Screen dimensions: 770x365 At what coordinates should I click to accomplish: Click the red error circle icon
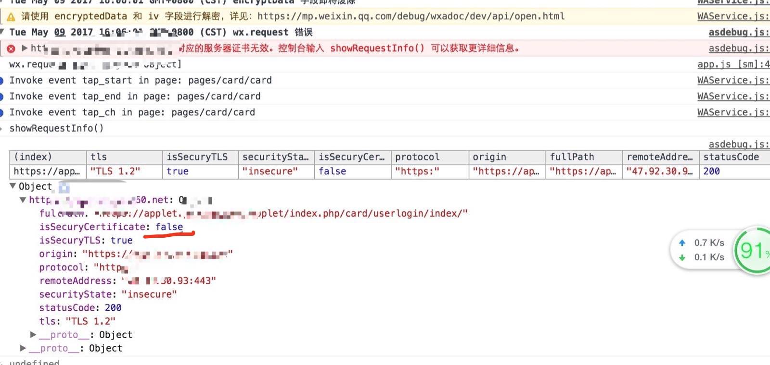[x=11, y=49]
